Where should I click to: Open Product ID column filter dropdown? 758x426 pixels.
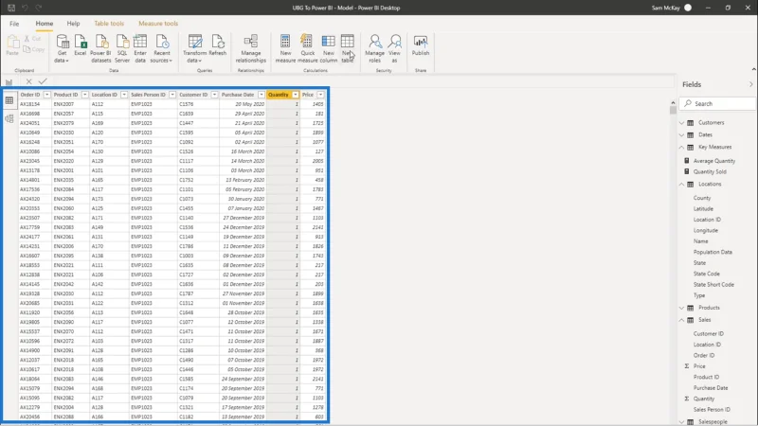tap(84, 95)
